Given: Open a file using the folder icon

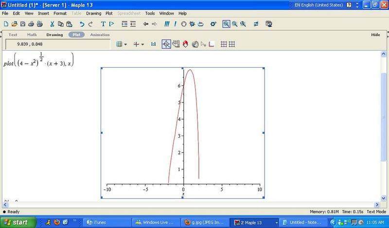Looking at the screenshot, I should coord(15,24).
